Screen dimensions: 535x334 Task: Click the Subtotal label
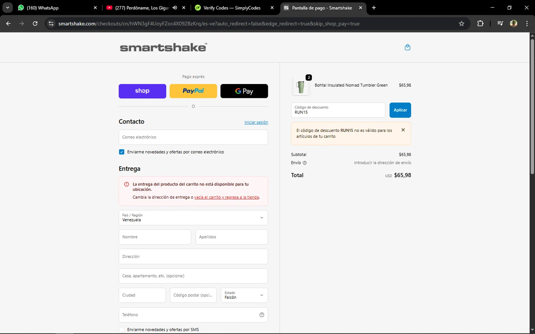pyautogui.click(x=299, y=155)
